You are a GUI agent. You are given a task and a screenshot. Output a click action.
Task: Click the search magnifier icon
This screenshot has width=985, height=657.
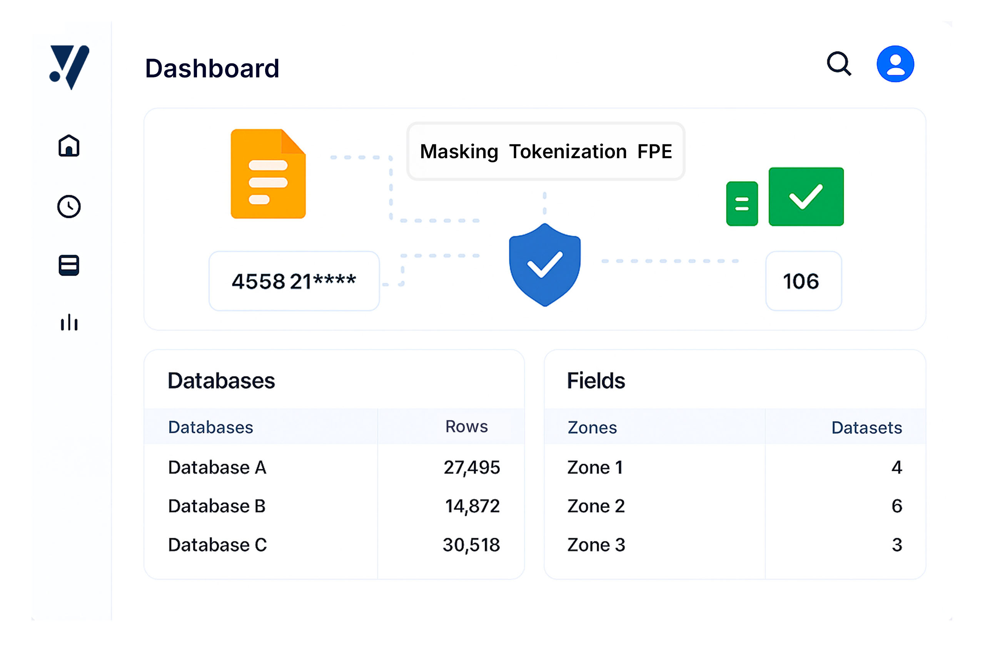(838, 64)
